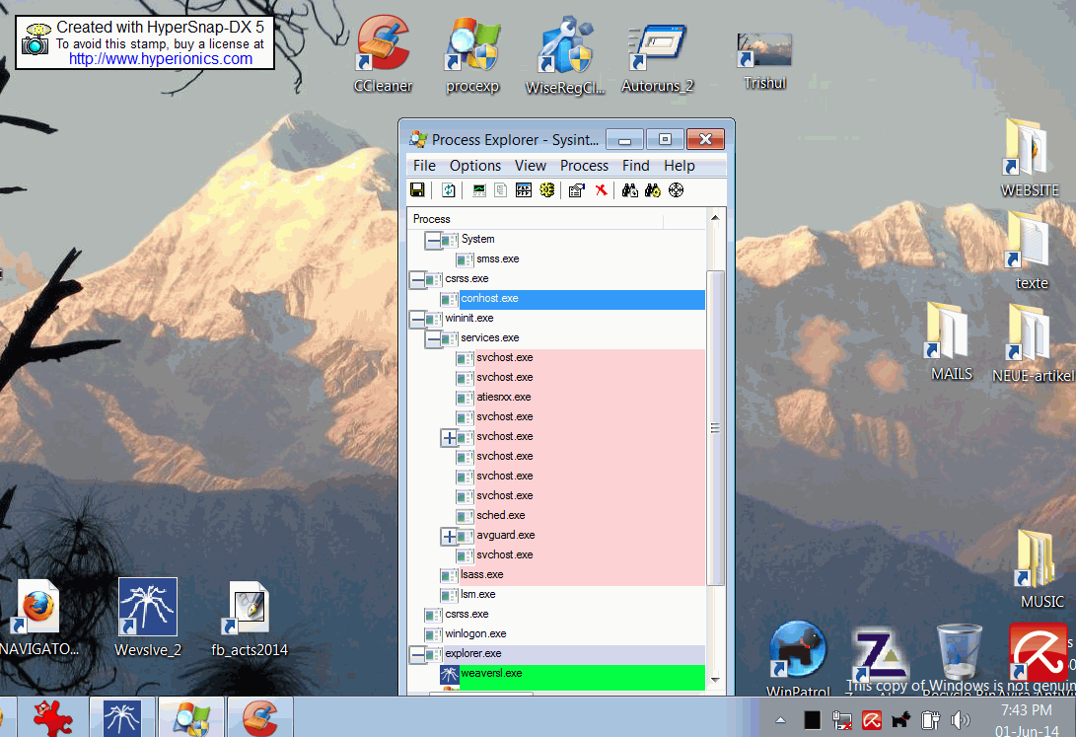The width and height of the screenshot is (1076, 737).
Task: Click the process list scroll up arrow
Action: pyautogui.click(x=715, y=217)
